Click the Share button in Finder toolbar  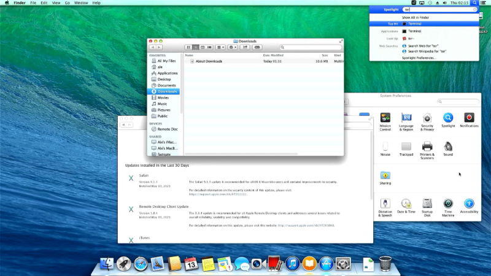pos(244,47)
